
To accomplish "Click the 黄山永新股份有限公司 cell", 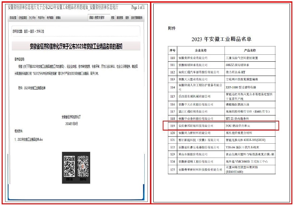I will (x=201, y=154).
